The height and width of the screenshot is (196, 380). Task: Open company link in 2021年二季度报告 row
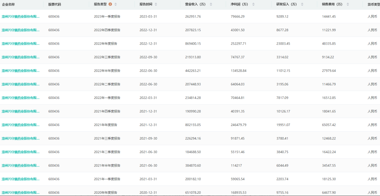click(21, 152)
